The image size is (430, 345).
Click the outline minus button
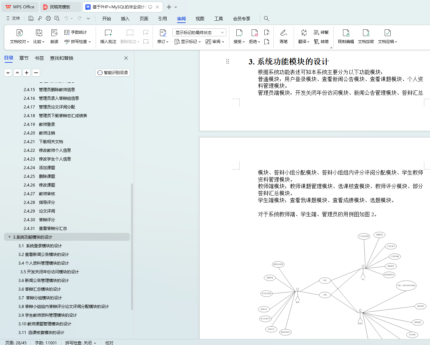tap(36, 73)
